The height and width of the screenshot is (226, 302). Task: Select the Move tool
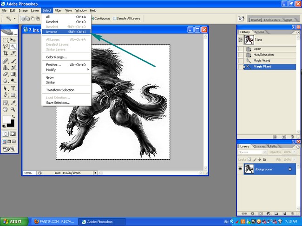click(13, 40)
